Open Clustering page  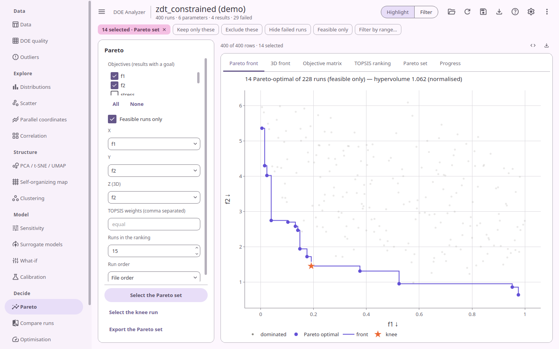(44, 198)
